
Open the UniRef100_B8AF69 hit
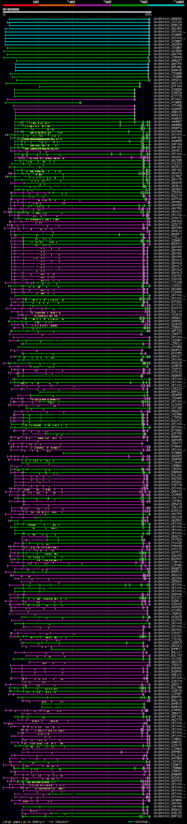click(x=167, y=70)
